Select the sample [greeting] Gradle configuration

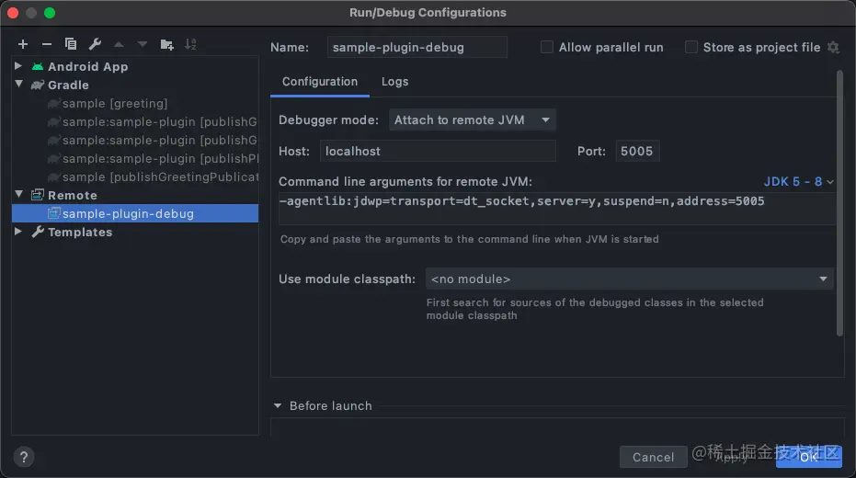pos(114,104)
